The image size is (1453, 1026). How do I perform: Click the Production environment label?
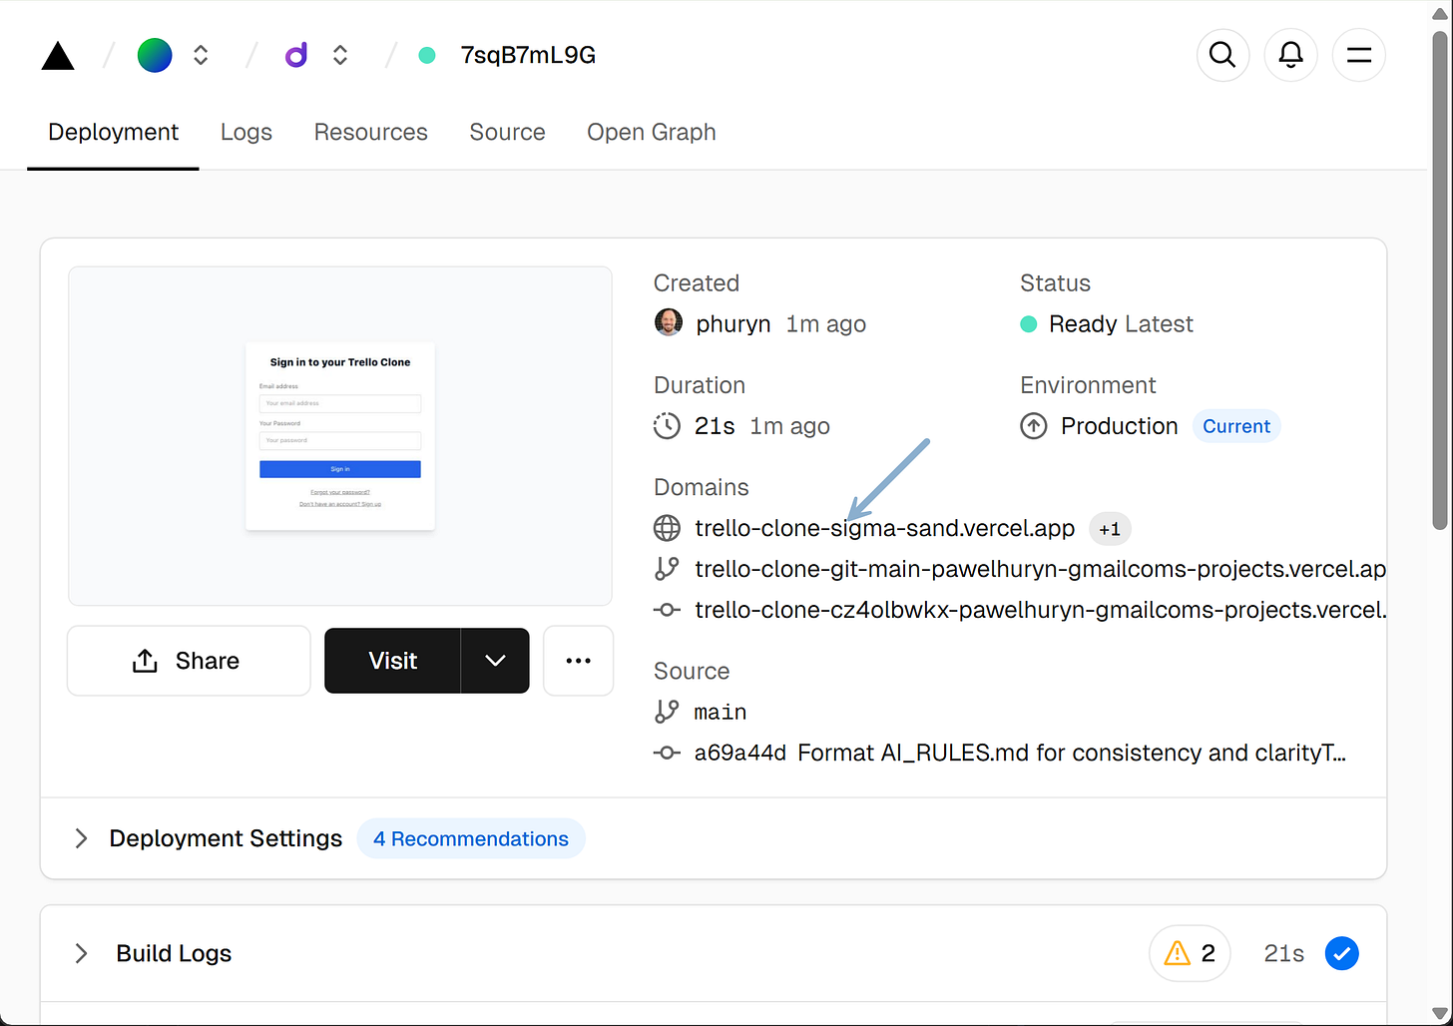[1120, 426]
